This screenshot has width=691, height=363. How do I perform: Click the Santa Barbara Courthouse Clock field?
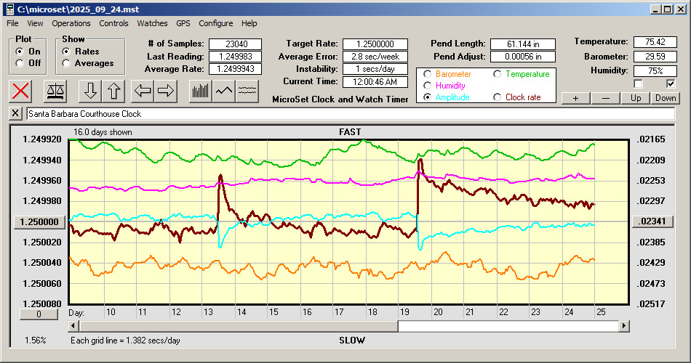click(349, 114)
